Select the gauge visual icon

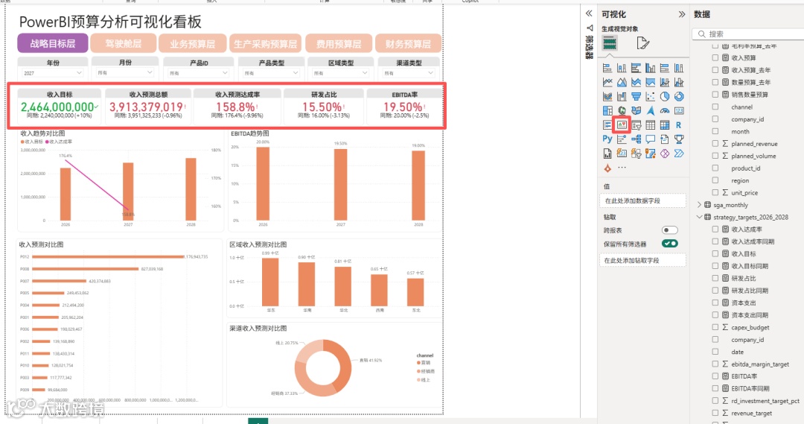pos(665,110)
